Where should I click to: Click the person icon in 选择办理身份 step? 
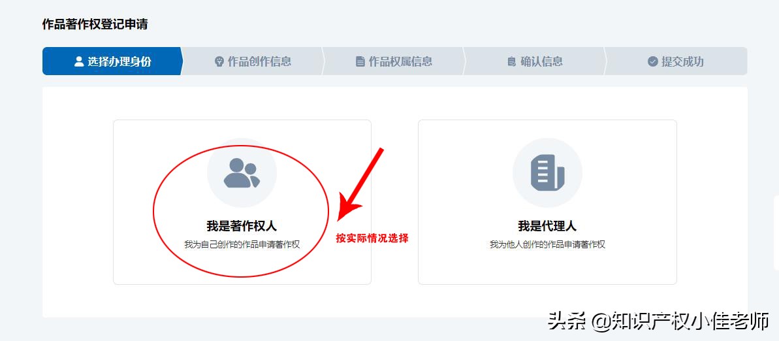pos(78,61)
